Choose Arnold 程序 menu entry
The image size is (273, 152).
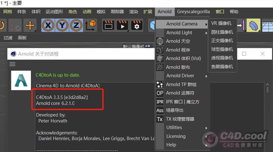178,50
